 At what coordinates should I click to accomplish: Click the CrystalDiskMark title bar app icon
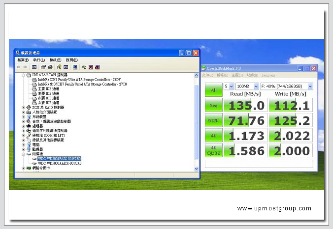[203, 68]
